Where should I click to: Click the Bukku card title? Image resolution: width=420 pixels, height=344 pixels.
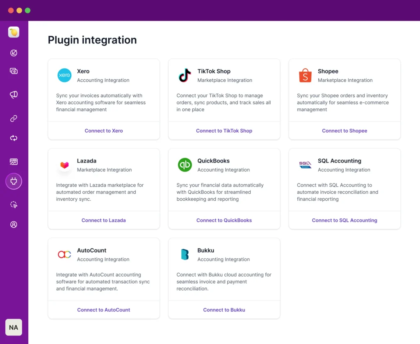[x=206, y=250]
